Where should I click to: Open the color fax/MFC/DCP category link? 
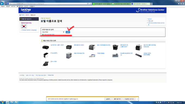coord(150,46)
